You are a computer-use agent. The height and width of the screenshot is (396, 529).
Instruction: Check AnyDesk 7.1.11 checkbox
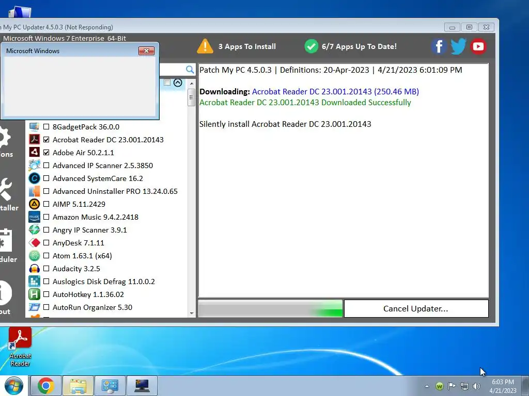pyautogui.click(x=46, y=243)
